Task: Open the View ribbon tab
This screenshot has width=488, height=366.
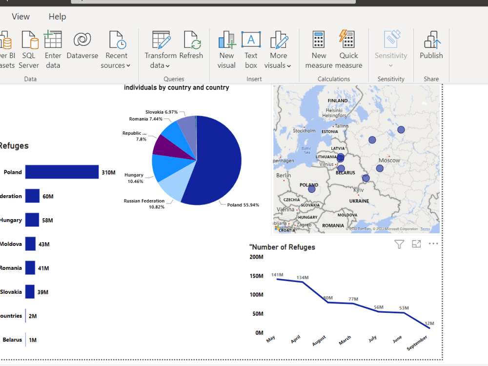Action: 20,17
